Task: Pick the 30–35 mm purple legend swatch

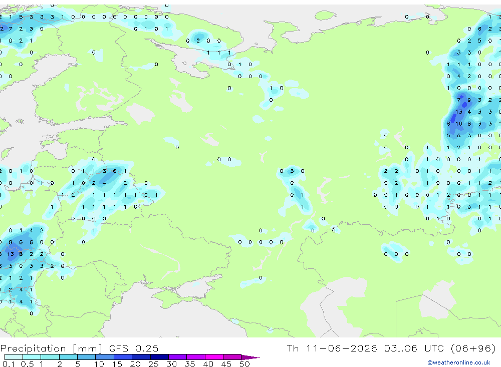Action: (177, 357)
